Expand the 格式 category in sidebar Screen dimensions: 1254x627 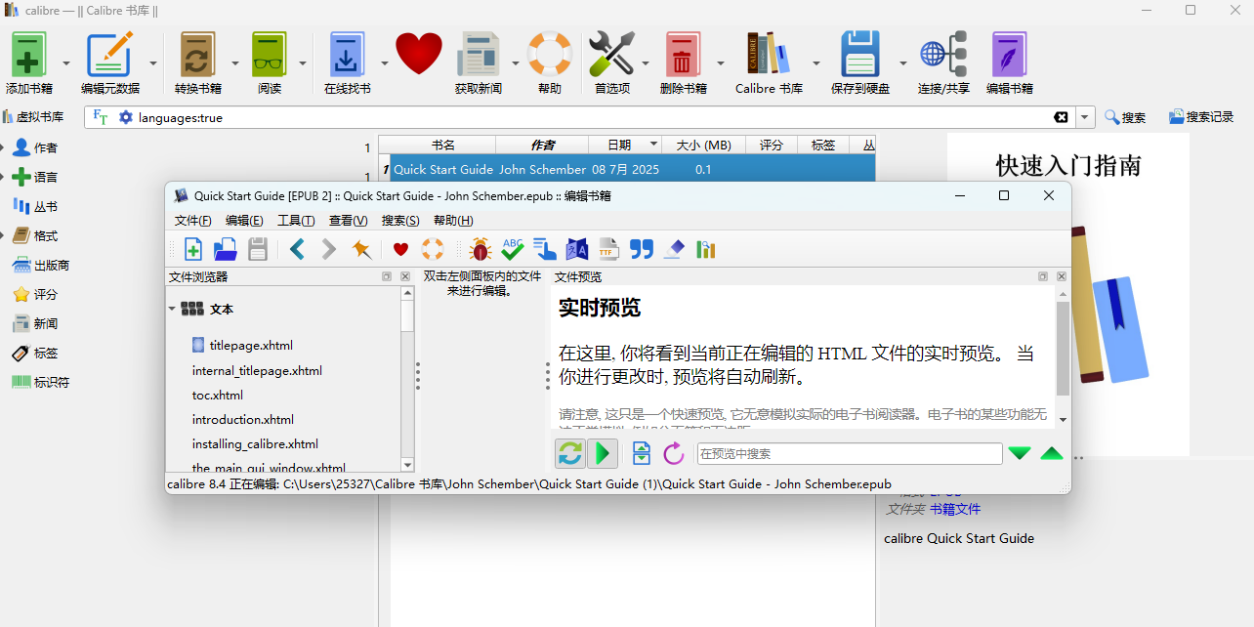tap(3, 235)
